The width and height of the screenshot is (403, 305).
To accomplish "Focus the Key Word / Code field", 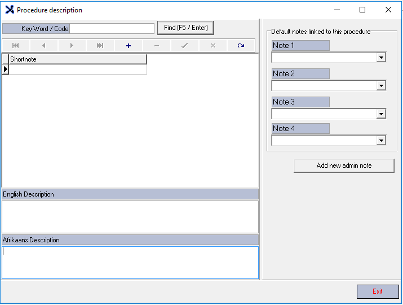I will pos(112,29).
